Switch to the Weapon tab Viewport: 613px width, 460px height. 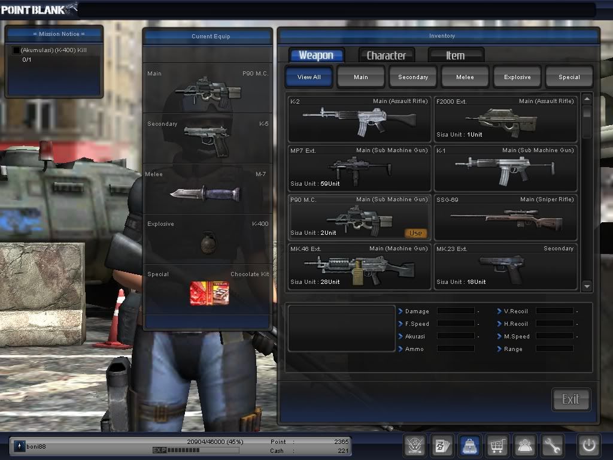coord(316,55)
